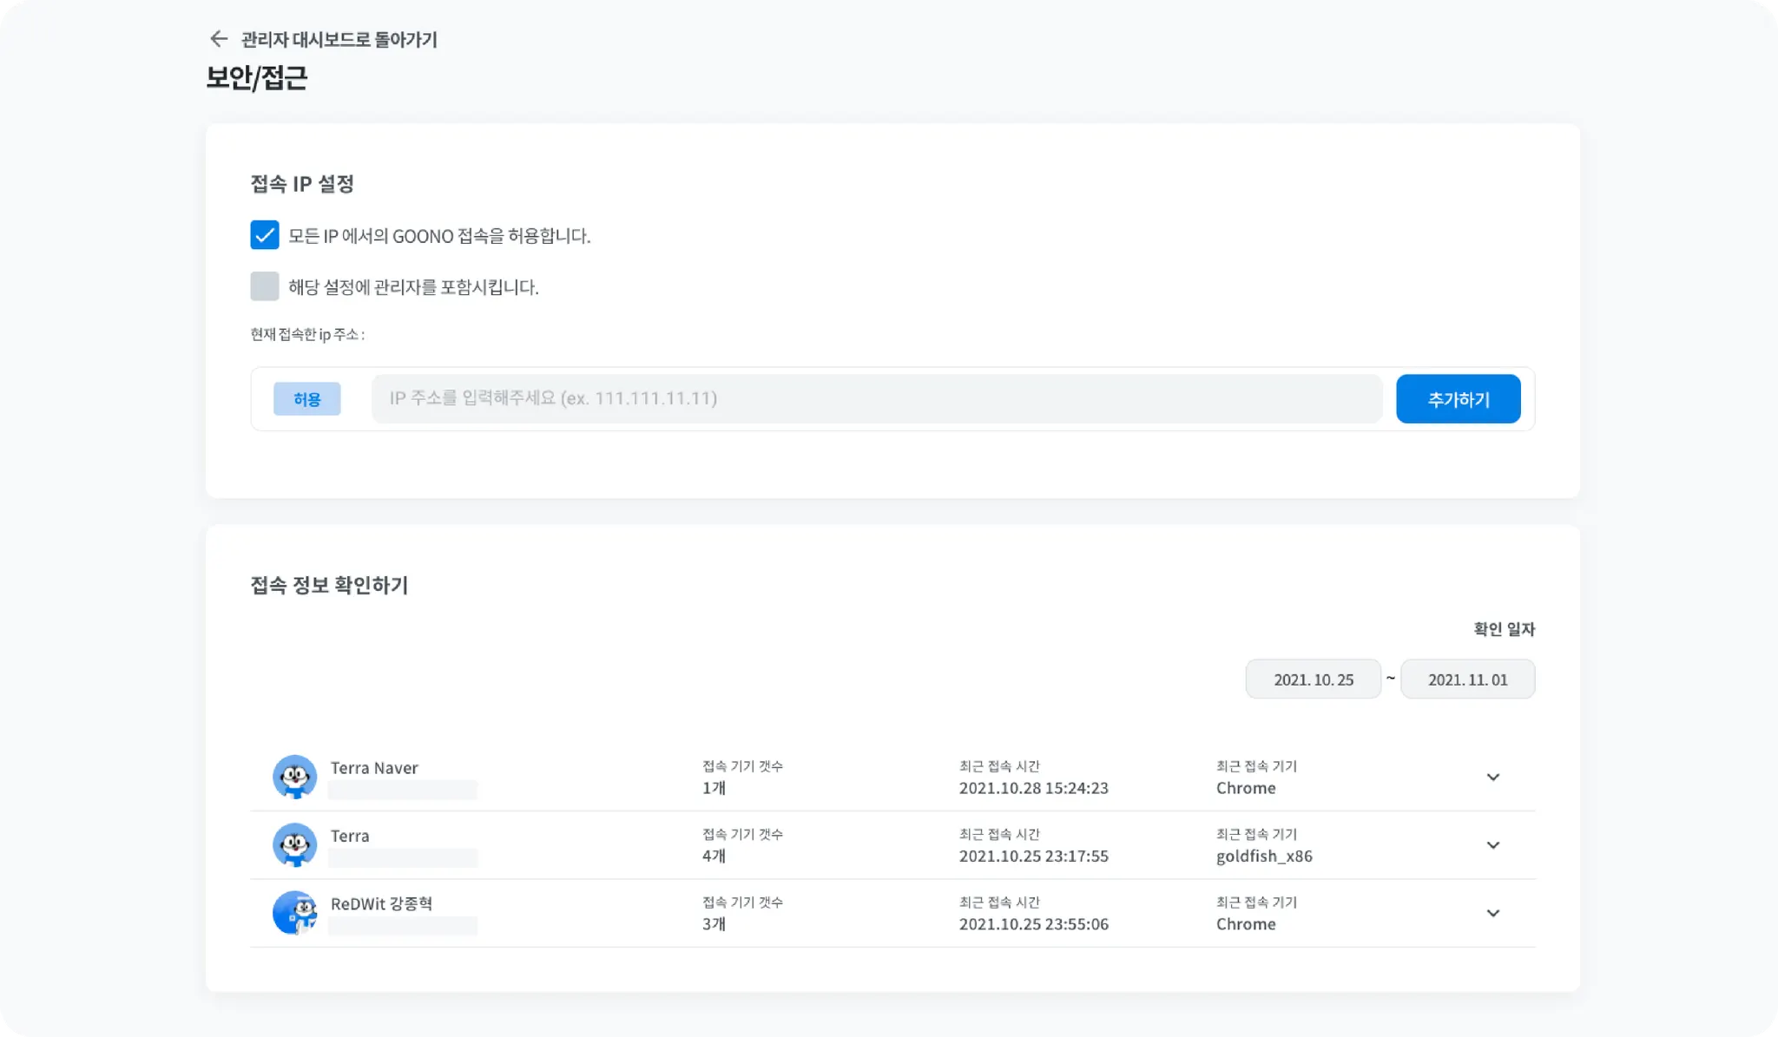Click Terra's penguin avatar
This screenshot has width=1778, height=1037.
(x=294, y=844)
